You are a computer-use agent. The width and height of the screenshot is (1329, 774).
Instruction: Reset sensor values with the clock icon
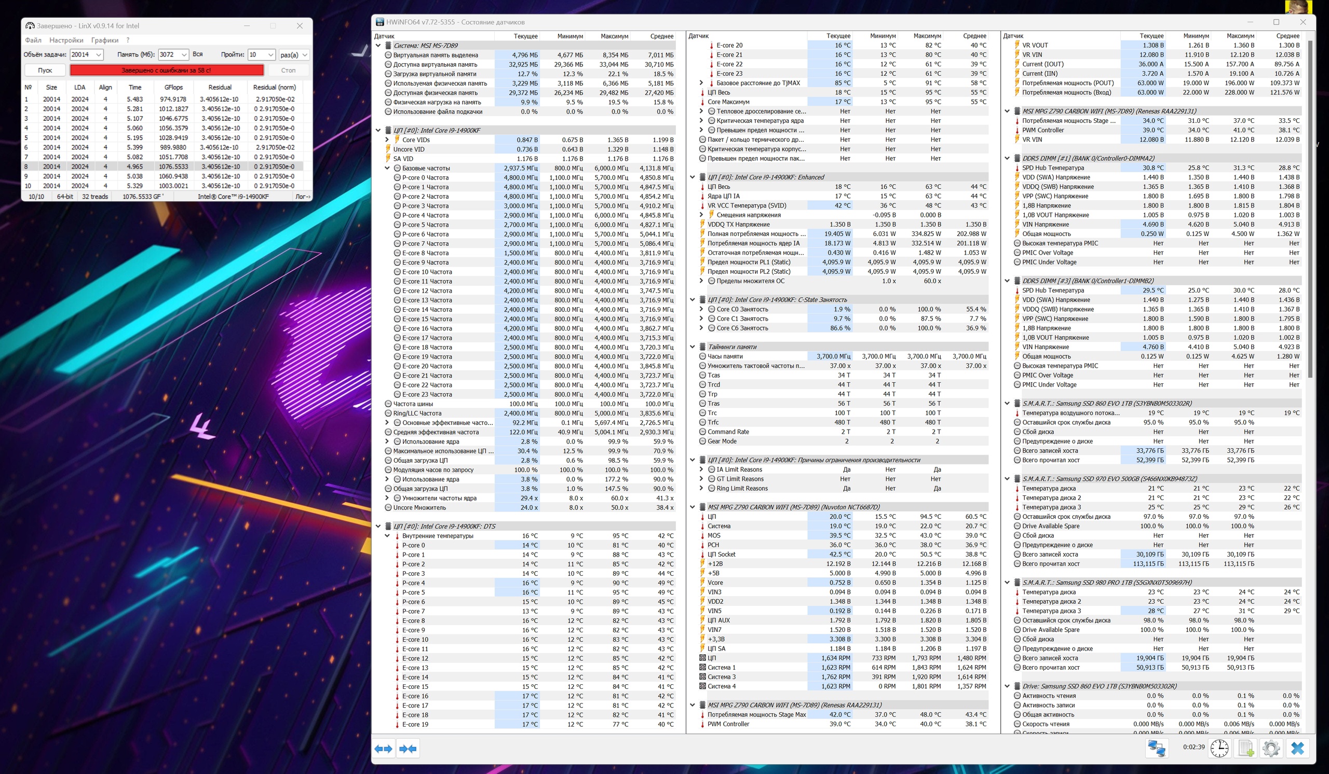pos(1219,748)
